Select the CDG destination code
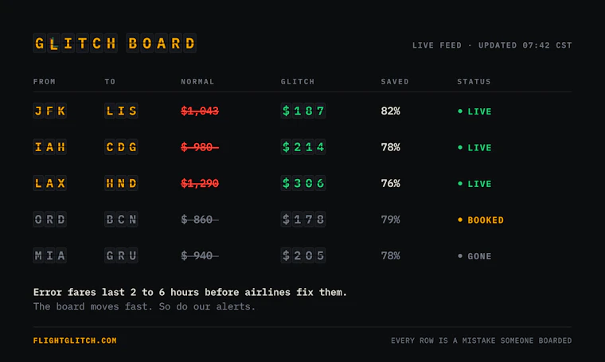The width and height of the screenshot is (605, 362). pyautogui.click(x=121, y=147)
